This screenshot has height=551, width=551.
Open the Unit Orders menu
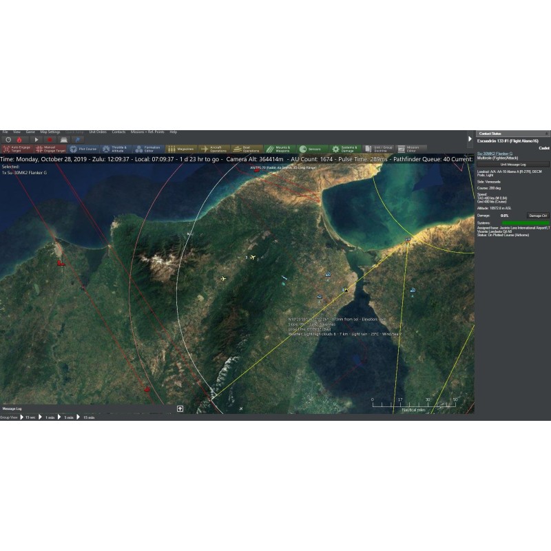tap(97, 132)
